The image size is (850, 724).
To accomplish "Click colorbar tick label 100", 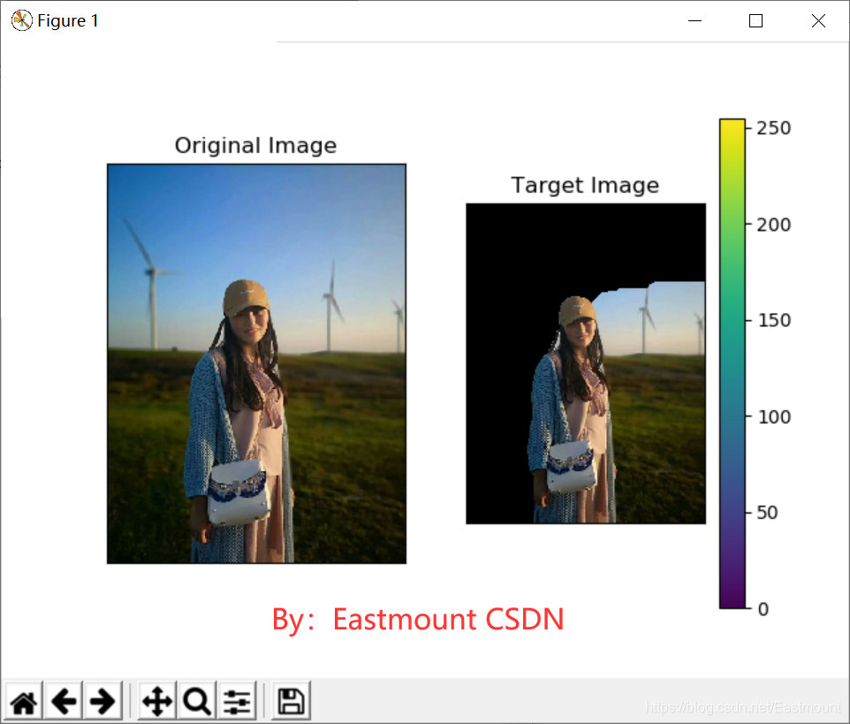I will click(x=773, y=417).
